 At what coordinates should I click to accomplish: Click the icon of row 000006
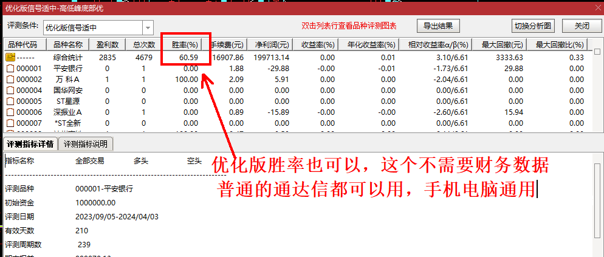point(10,112)
